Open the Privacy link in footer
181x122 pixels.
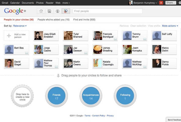click(x=110, y=116)
